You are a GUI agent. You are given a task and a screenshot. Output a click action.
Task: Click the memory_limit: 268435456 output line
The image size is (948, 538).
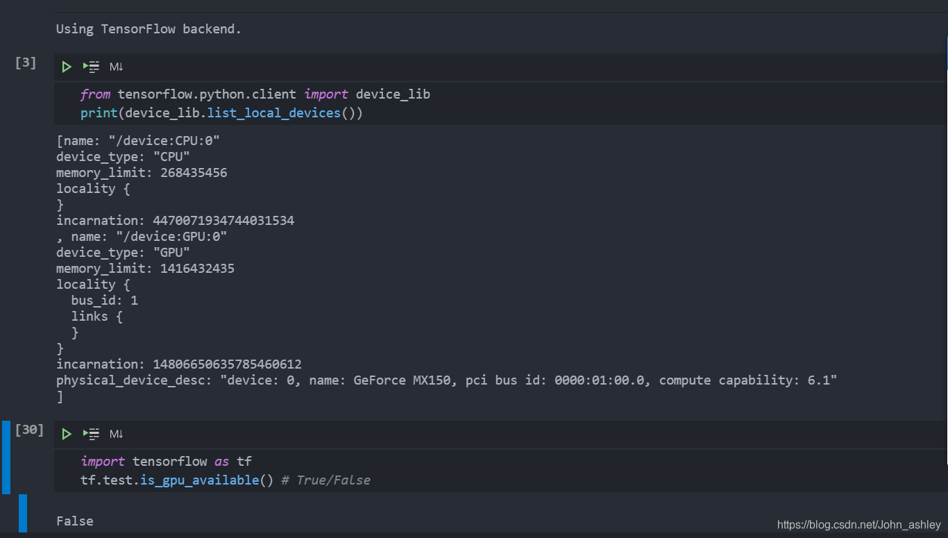pos(142,172)
